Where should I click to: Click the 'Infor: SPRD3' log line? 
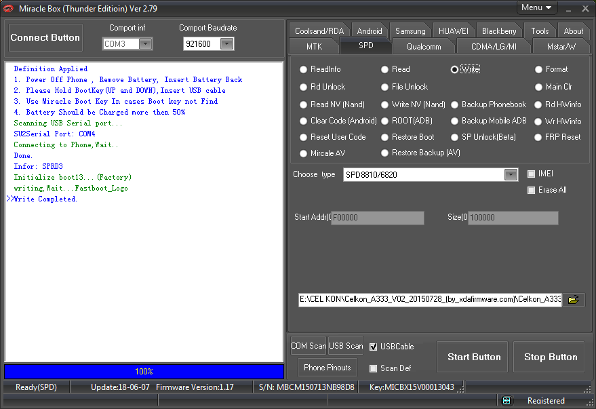point(38,166)
